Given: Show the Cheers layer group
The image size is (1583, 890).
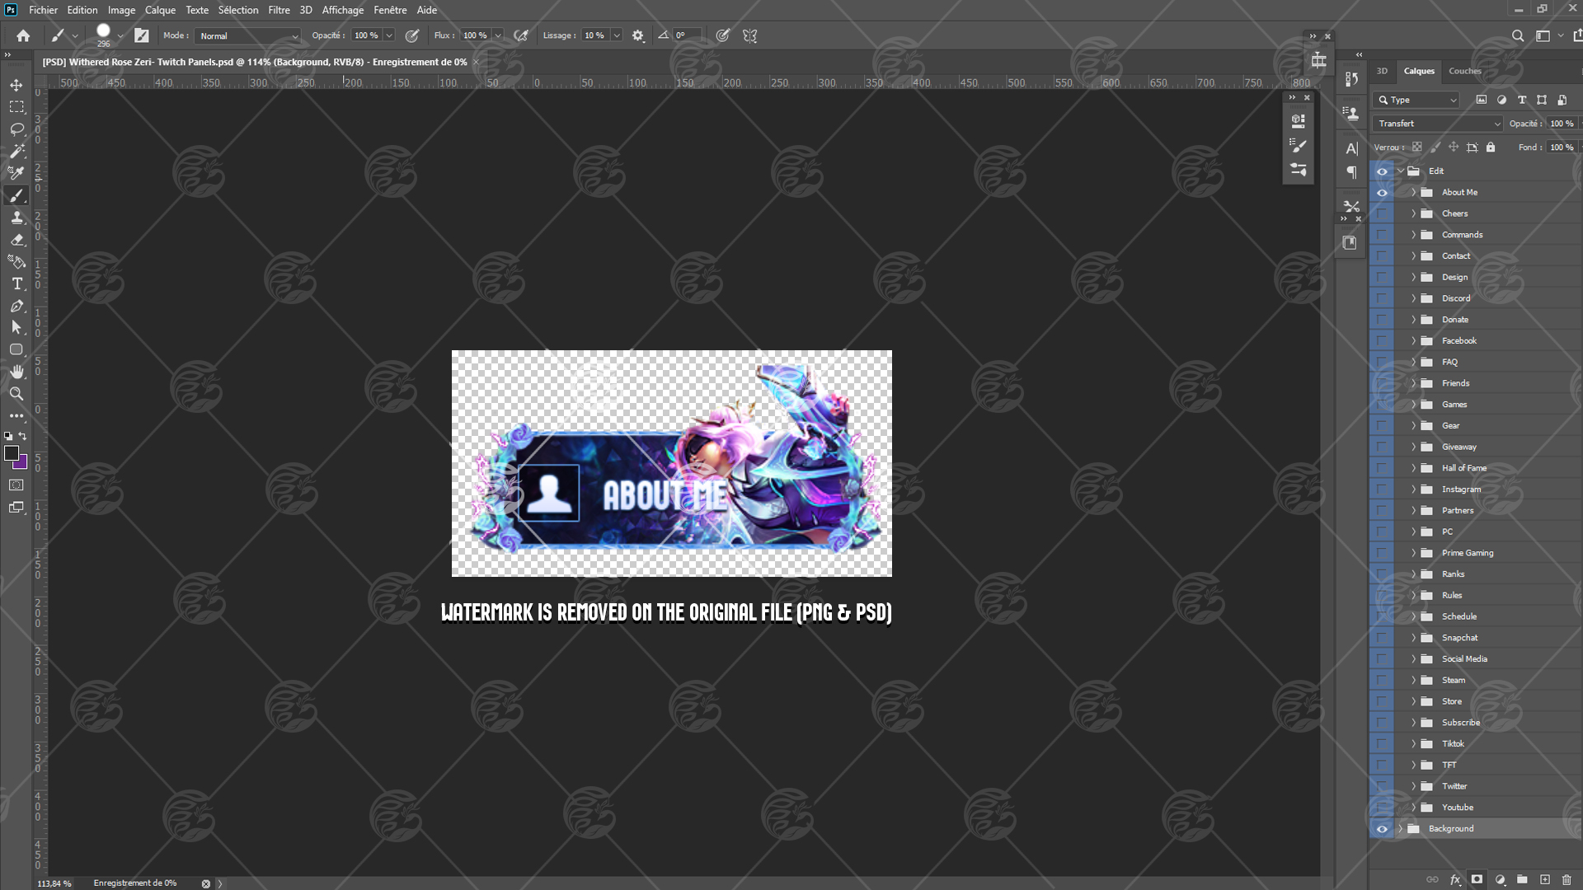Looking at the screenshot, I should pos(1382,213).
